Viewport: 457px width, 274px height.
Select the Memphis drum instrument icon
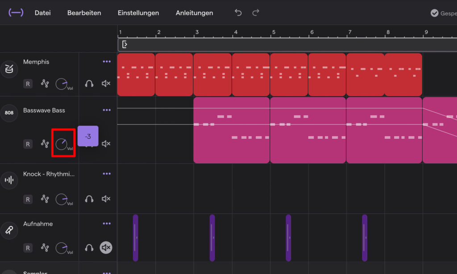pos(9,69)
